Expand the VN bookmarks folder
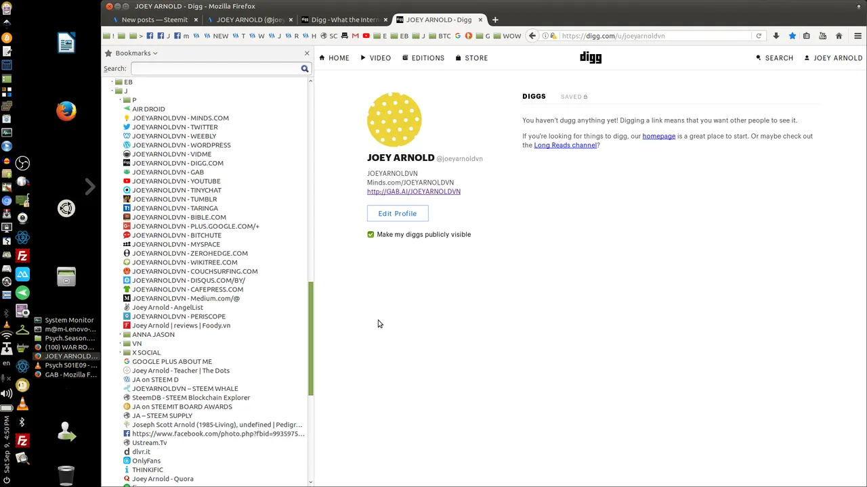 tap(121, 344)
